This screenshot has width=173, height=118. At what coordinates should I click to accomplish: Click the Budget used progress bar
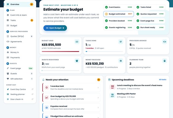coord(61,51)
